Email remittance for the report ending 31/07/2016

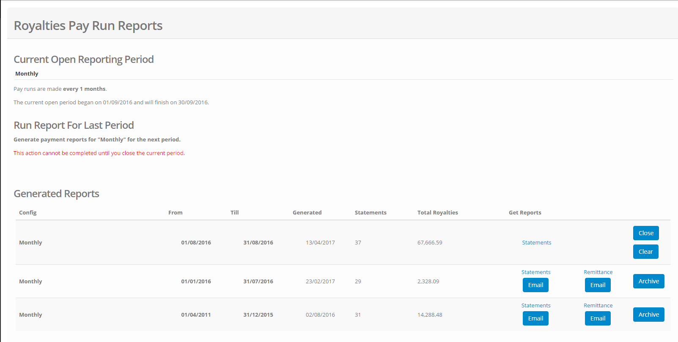[x=598, y=285]
